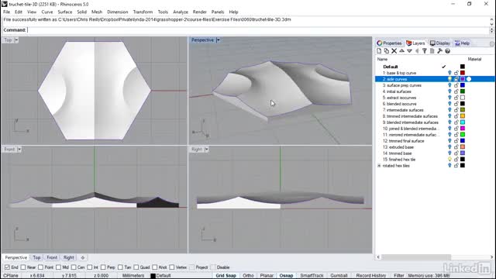Image resolution: width=496 pixels, height=279 pixels.
Task: Open the Transform menu
Action: [x=143, y=12]
